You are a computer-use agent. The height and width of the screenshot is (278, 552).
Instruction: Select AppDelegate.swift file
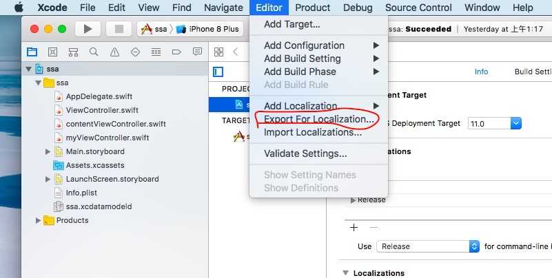[99, 96]
